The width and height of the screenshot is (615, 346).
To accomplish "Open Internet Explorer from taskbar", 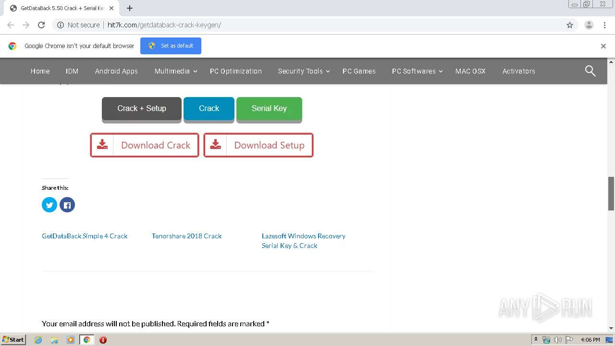I will coord(38,340).
